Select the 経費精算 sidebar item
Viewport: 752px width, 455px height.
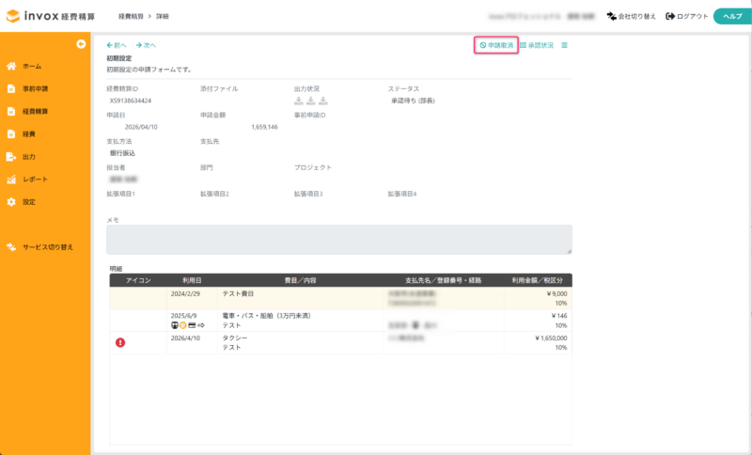[27, 111]
